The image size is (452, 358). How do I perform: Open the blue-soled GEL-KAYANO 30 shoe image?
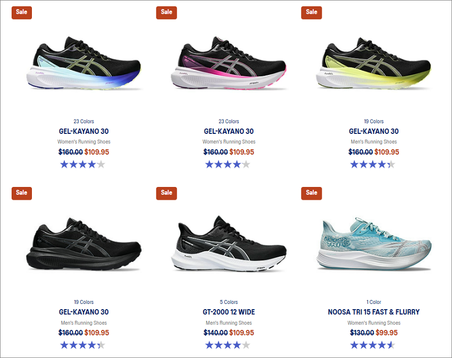[x=83, y=63]
